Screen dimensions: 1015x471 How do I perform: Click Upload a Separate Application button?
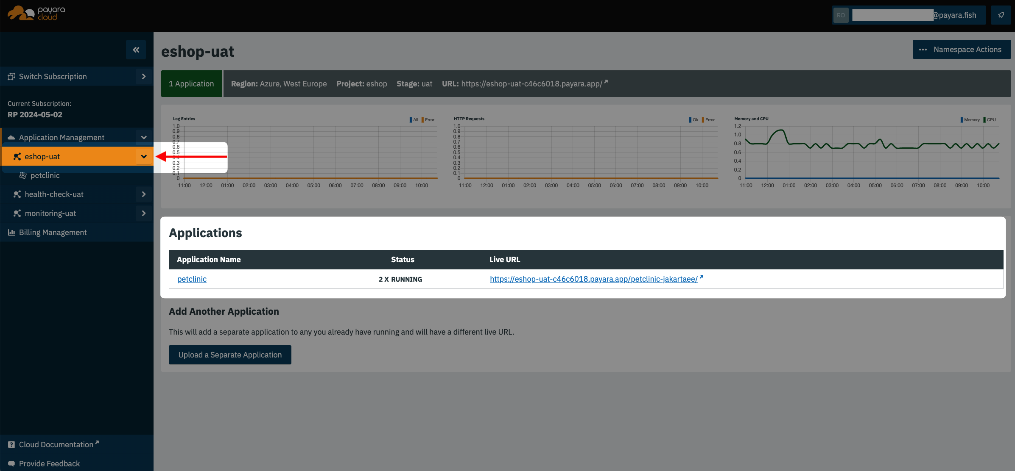point(230,355)
